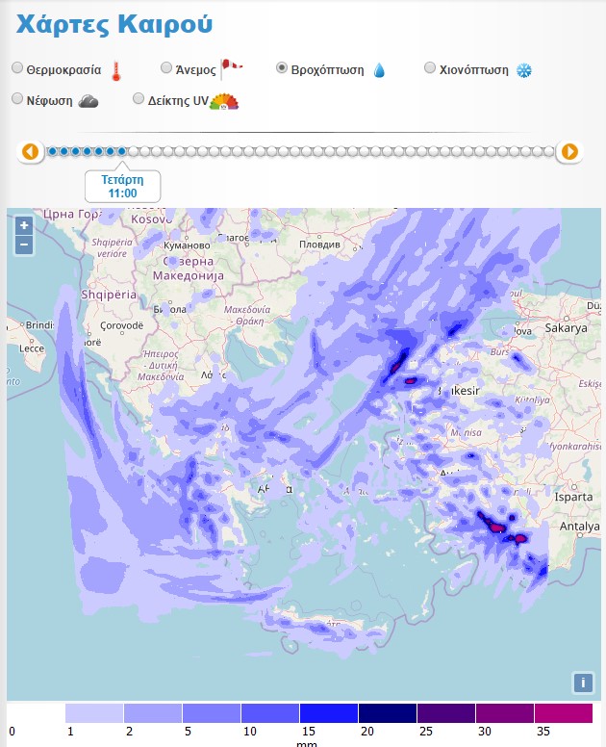Screen dimensions: 606x747
Task: Click the Βροχόπτωση label
Action: click(327, 70)
